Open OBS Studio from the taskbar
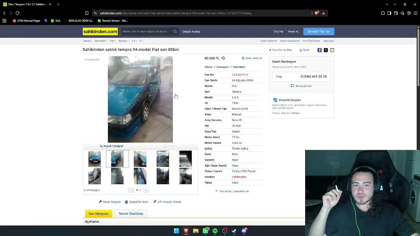This screenshot has height=236, width=420. pyautogui.click(x=225, y=231)
